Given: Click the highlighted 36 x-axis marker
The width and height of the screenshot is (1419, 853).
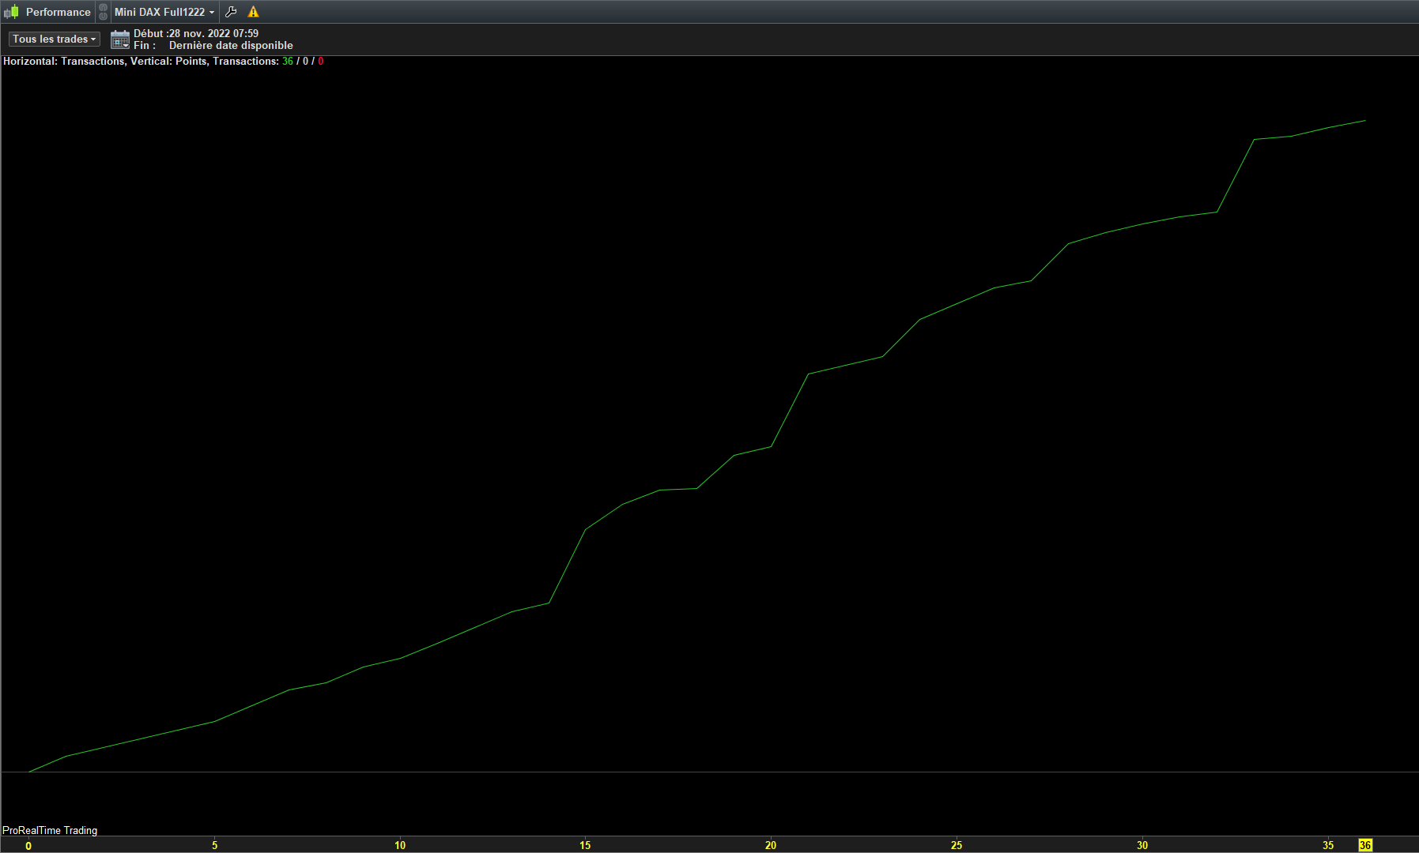Looking at the screenshot, I should [1365, 845].
